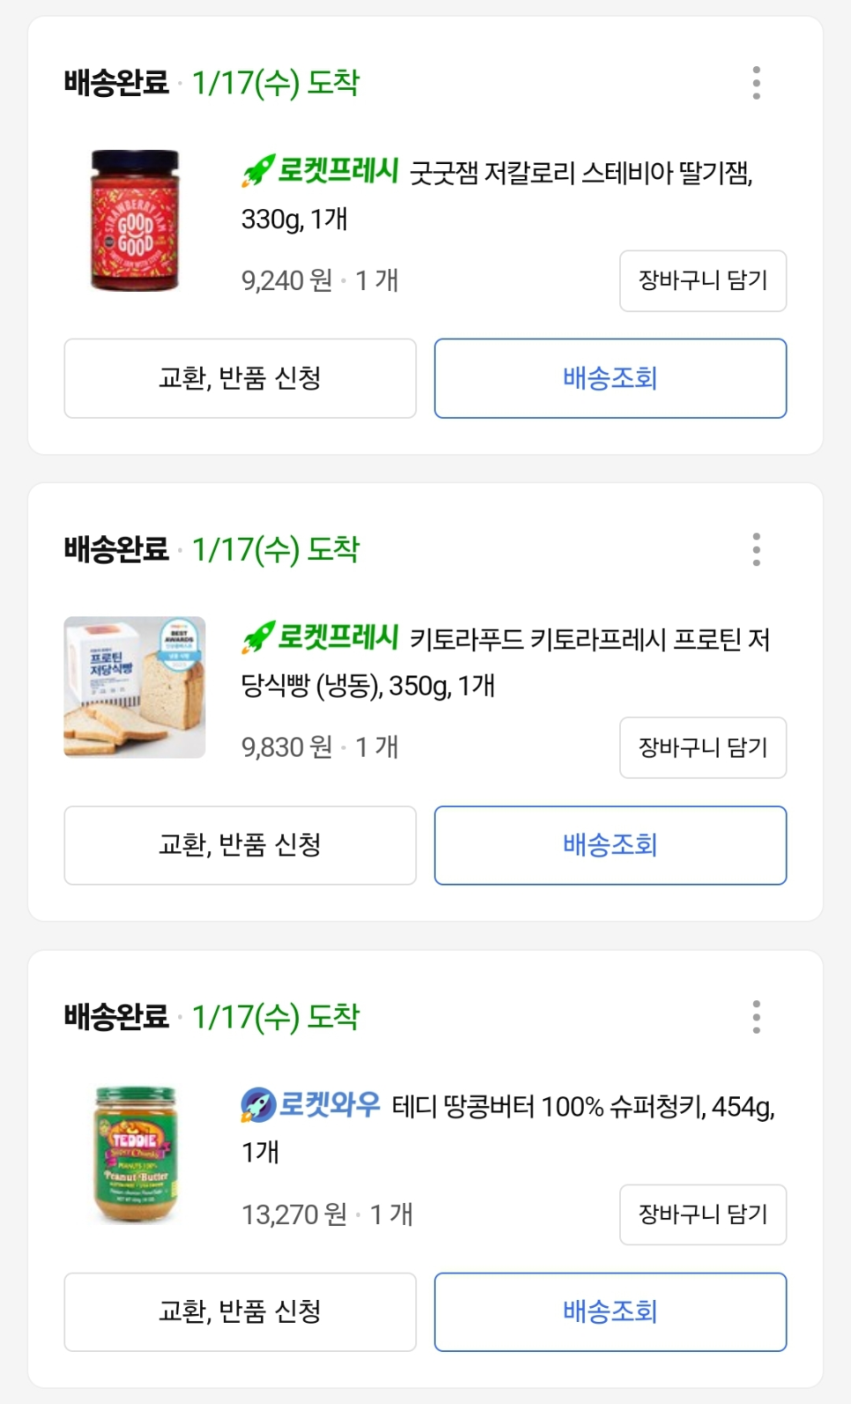Open 테디 땅콩버터 슈퍼청키 product title
851x1404 pixels.
click(581, 1107)
